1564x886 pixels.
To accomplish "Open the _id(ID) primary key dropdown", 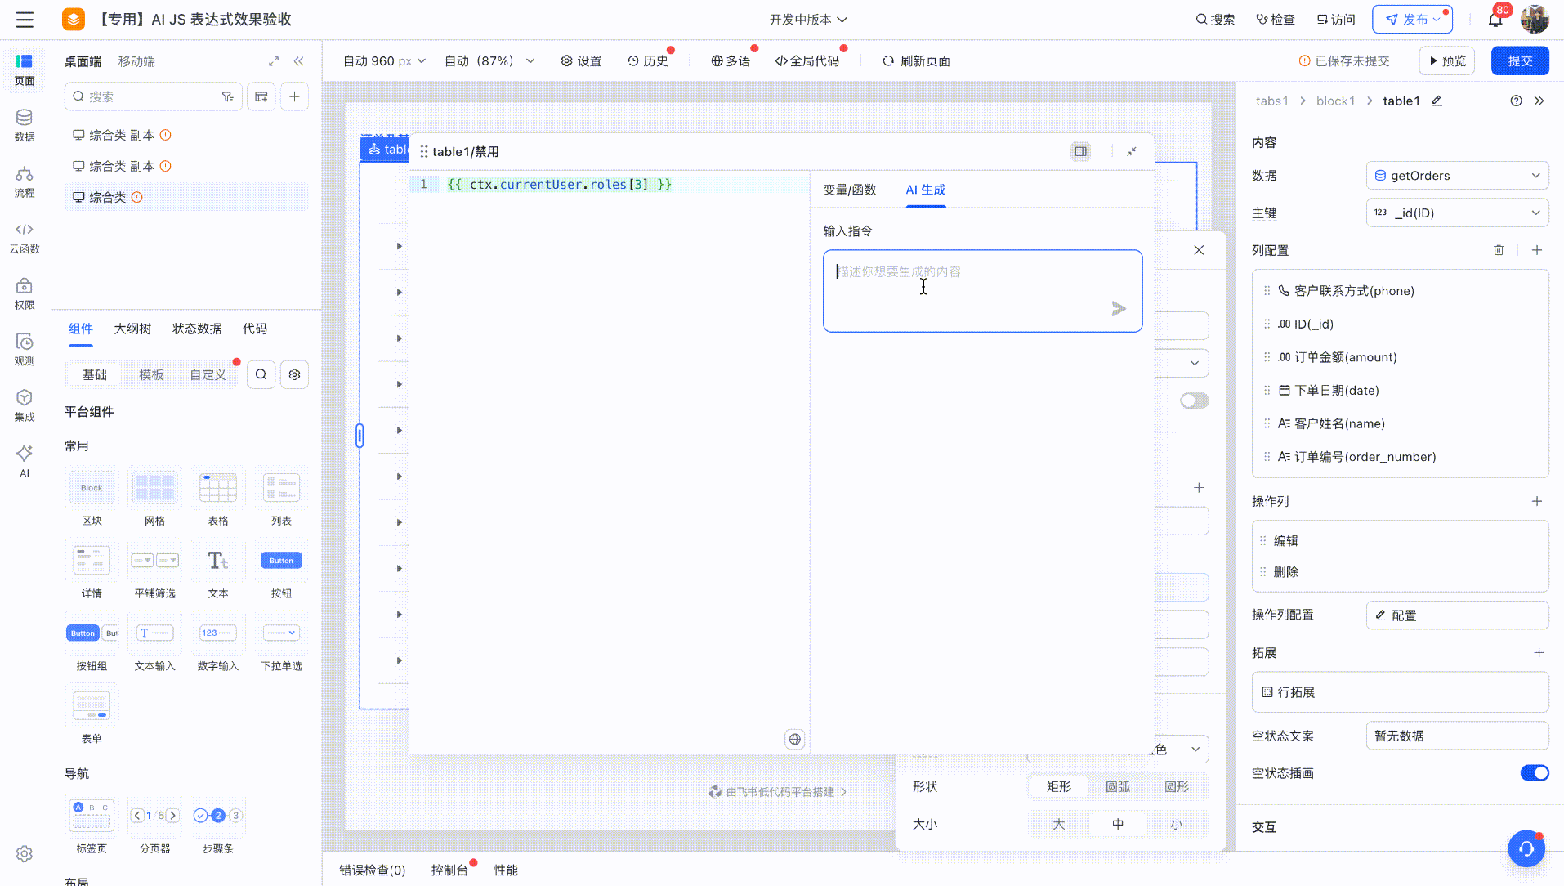I will click(1457, 213).
